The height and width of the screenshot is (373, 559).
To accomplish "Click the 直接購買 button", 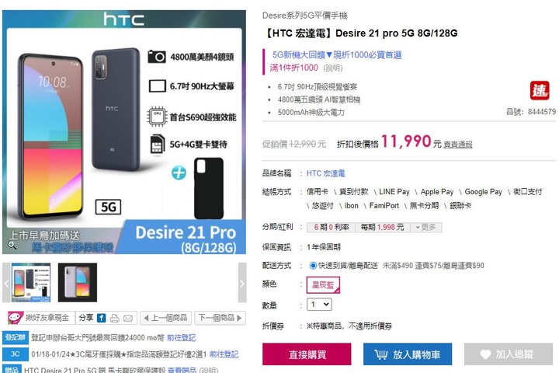I will coord(307,354).
